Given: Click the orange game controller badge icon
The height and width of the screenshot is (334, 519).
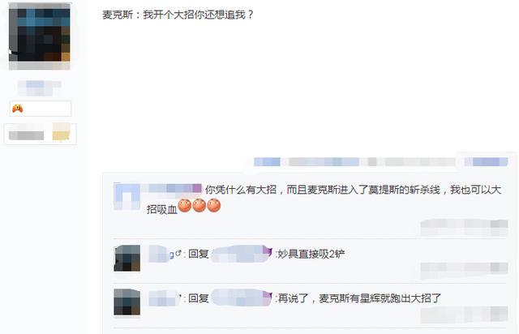Looking at the screenshot, I should click(x=17, y=109).
